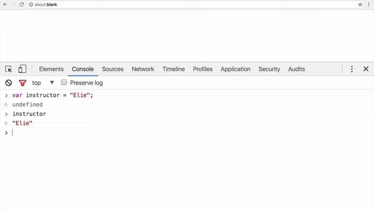Open the top execution context dropdown
The image size is (374, 210).
coord(43,83)
